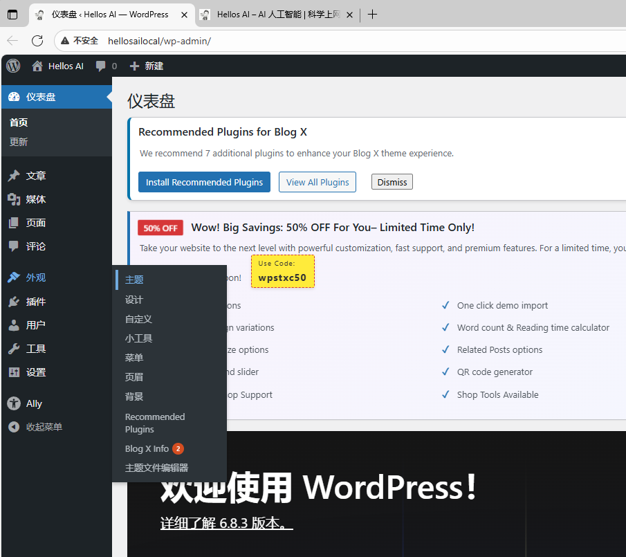Click the pushpin icon for 文章
This screenshot has height=557, width=626.
14,176
